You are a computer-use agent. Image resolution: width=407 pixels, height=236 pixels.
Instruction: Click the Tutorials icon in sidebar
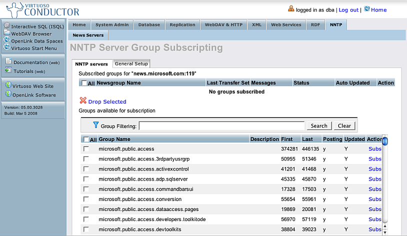pos(8,70)
